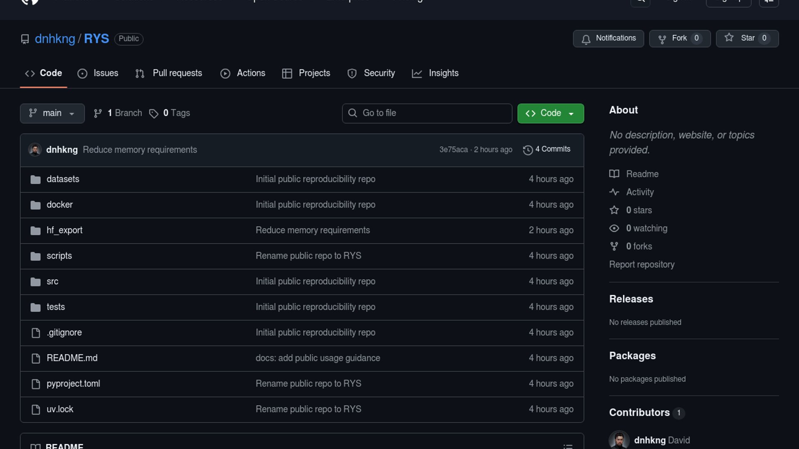The width and height of the screenshot is (799, 449).
Task: Click the Activity pulse icon
Action: [x=614, y=192]
